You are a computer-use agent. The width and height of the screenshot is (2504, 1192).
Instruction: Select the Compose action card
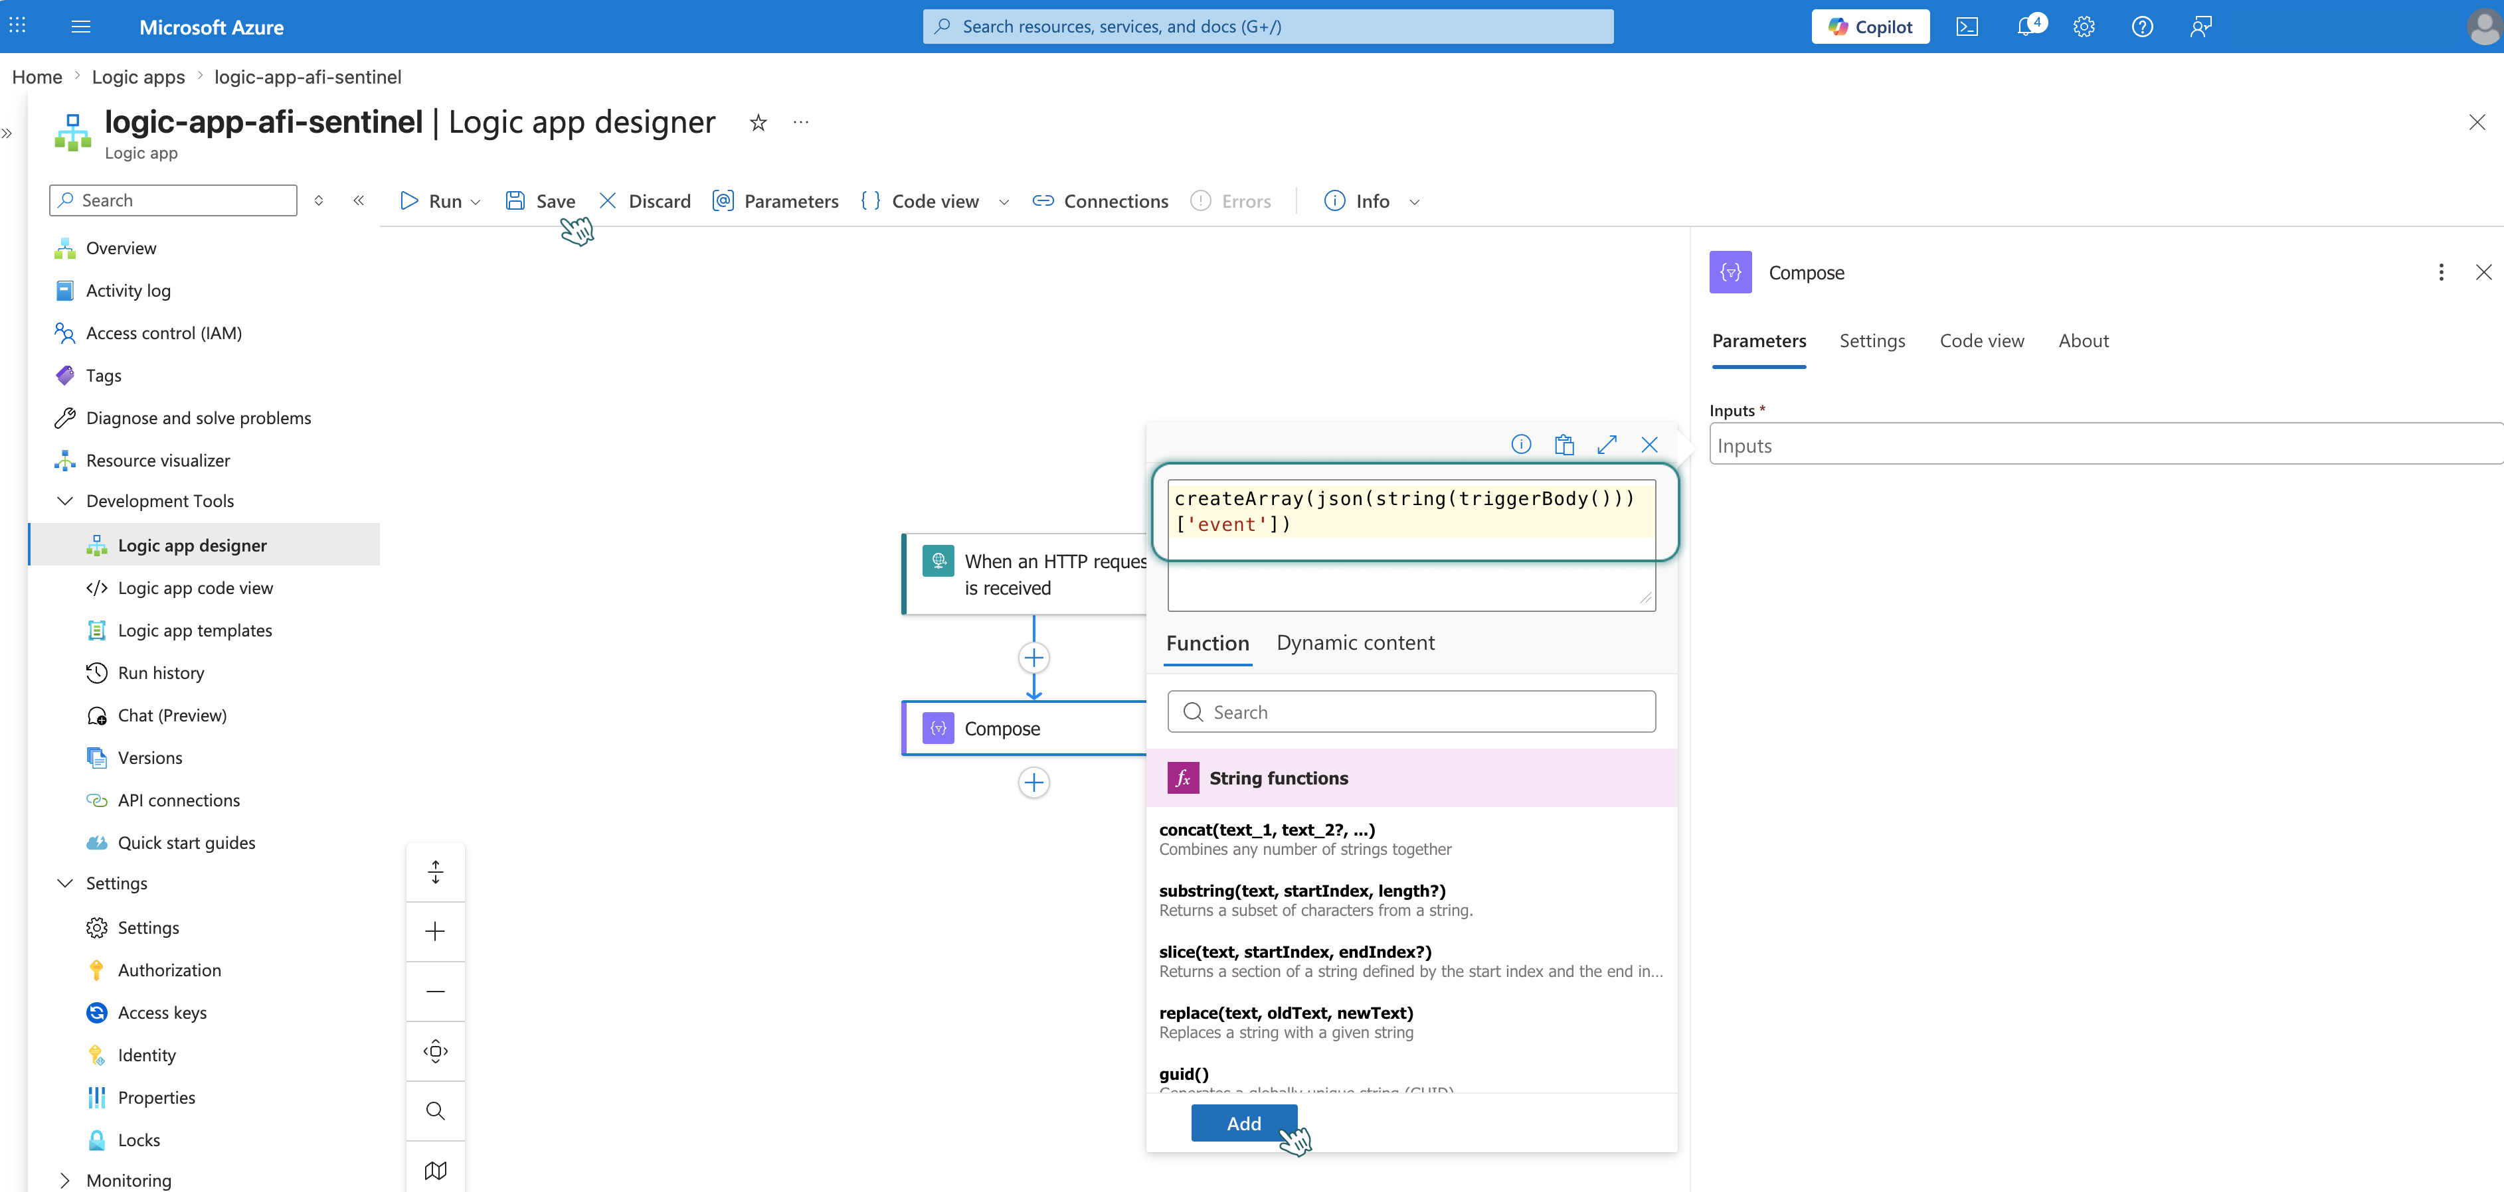[x=1025, y=729]
